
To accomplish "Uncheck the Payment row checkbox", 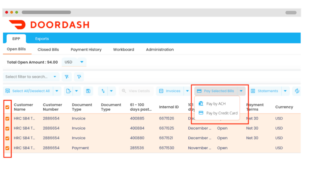I will 7,148.
